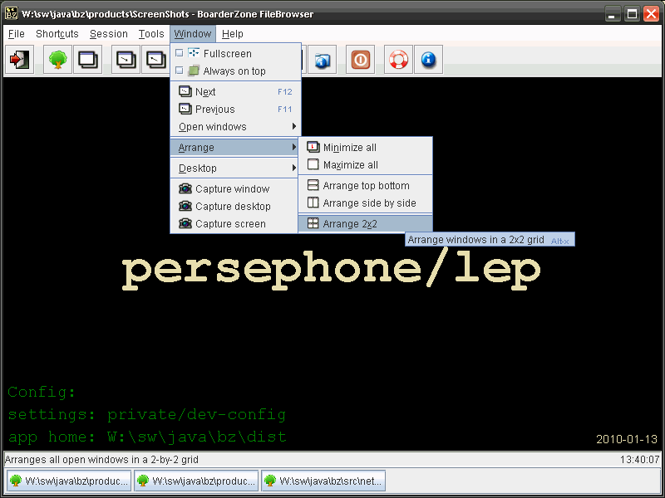Open the File menu

[17, 34]
